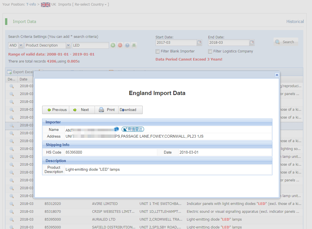The width and height of the screenshot is (312, 229).
Task: Click the blue help question mark icon
Action: click(127, 45)
